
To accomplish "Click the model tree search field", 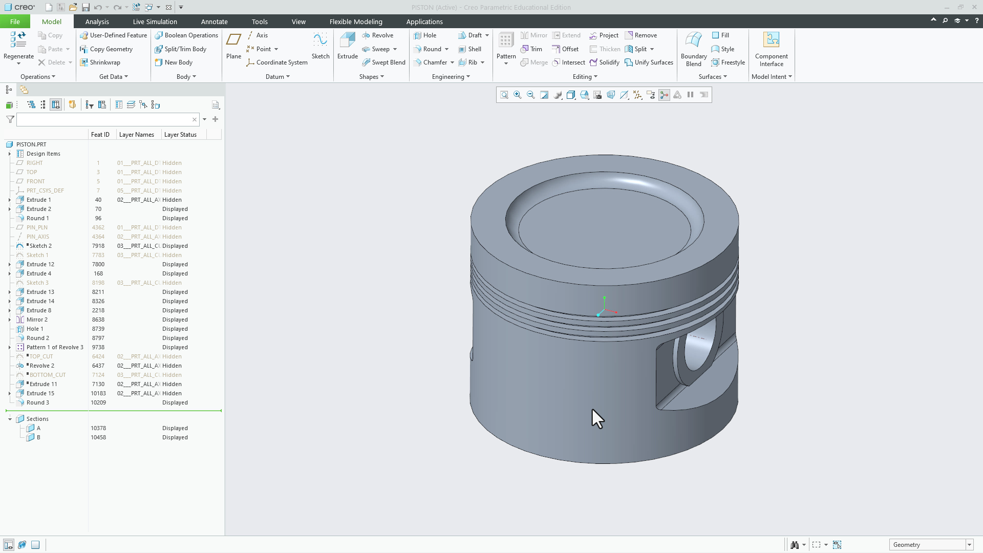I will [104, 119].
